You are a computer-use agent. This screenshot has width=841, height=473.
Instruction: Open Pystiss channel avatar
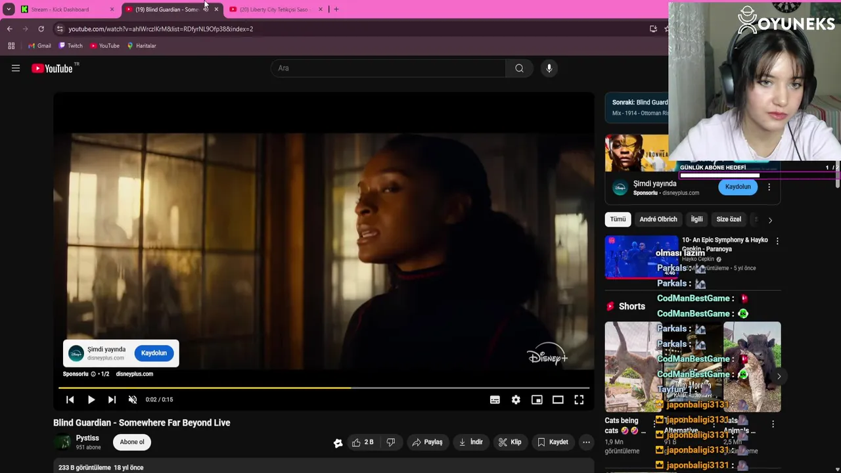(62, 442)
